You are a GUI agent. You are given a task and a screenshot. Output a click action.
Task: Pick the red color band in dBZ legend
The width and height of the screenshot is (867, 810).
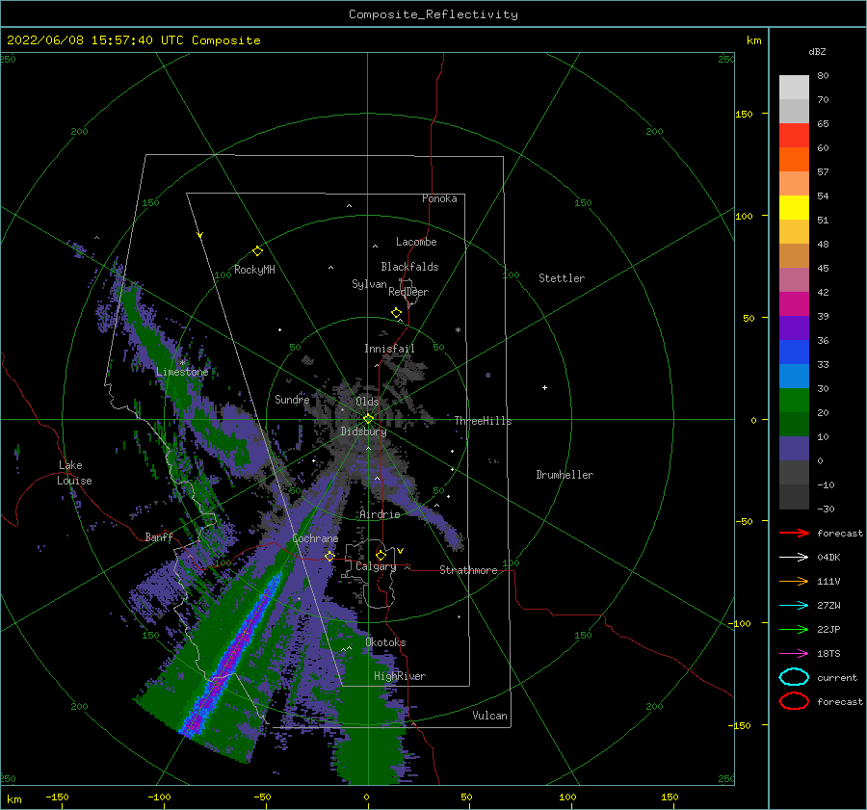coord(794,136)
